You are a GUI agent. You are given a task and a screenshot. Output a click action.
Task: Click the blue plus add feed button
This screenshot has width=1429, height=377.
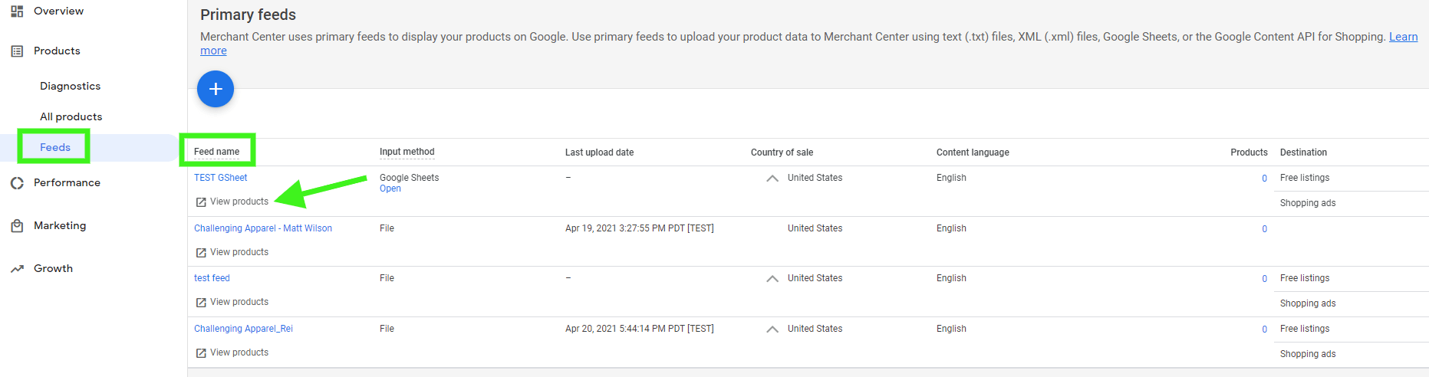click(216, 89)
